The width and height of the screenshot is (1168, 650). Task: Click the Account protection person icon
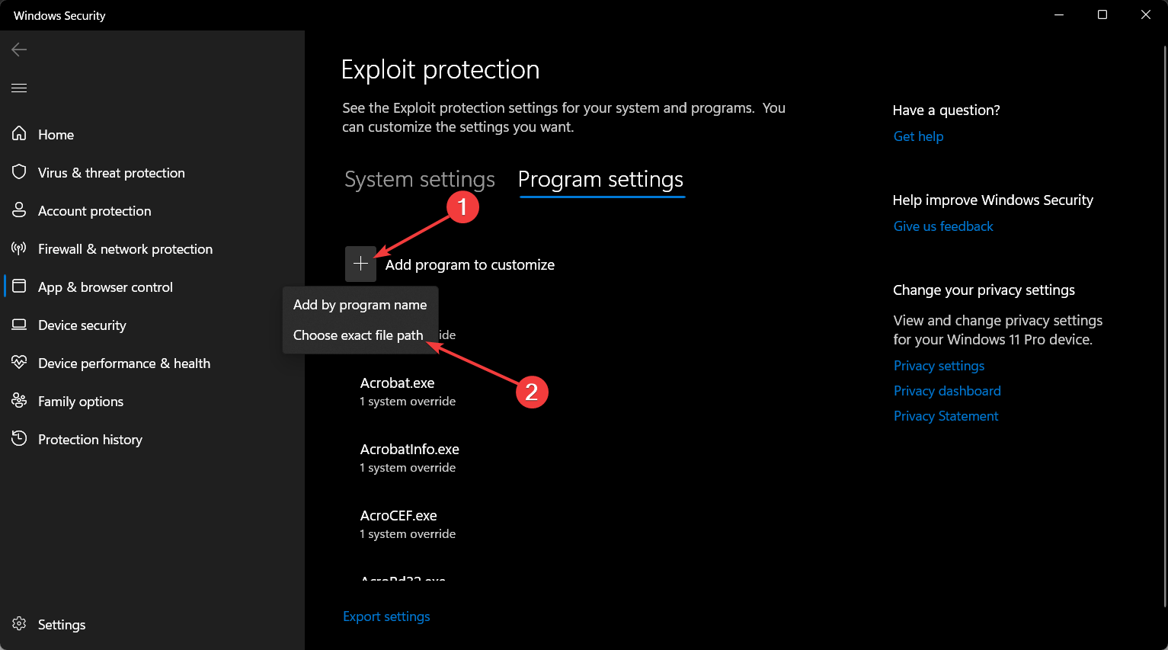19,210
